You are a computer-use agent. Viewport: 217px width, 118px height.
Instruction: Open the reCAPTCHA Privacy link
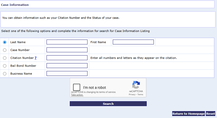pos(132,94)
